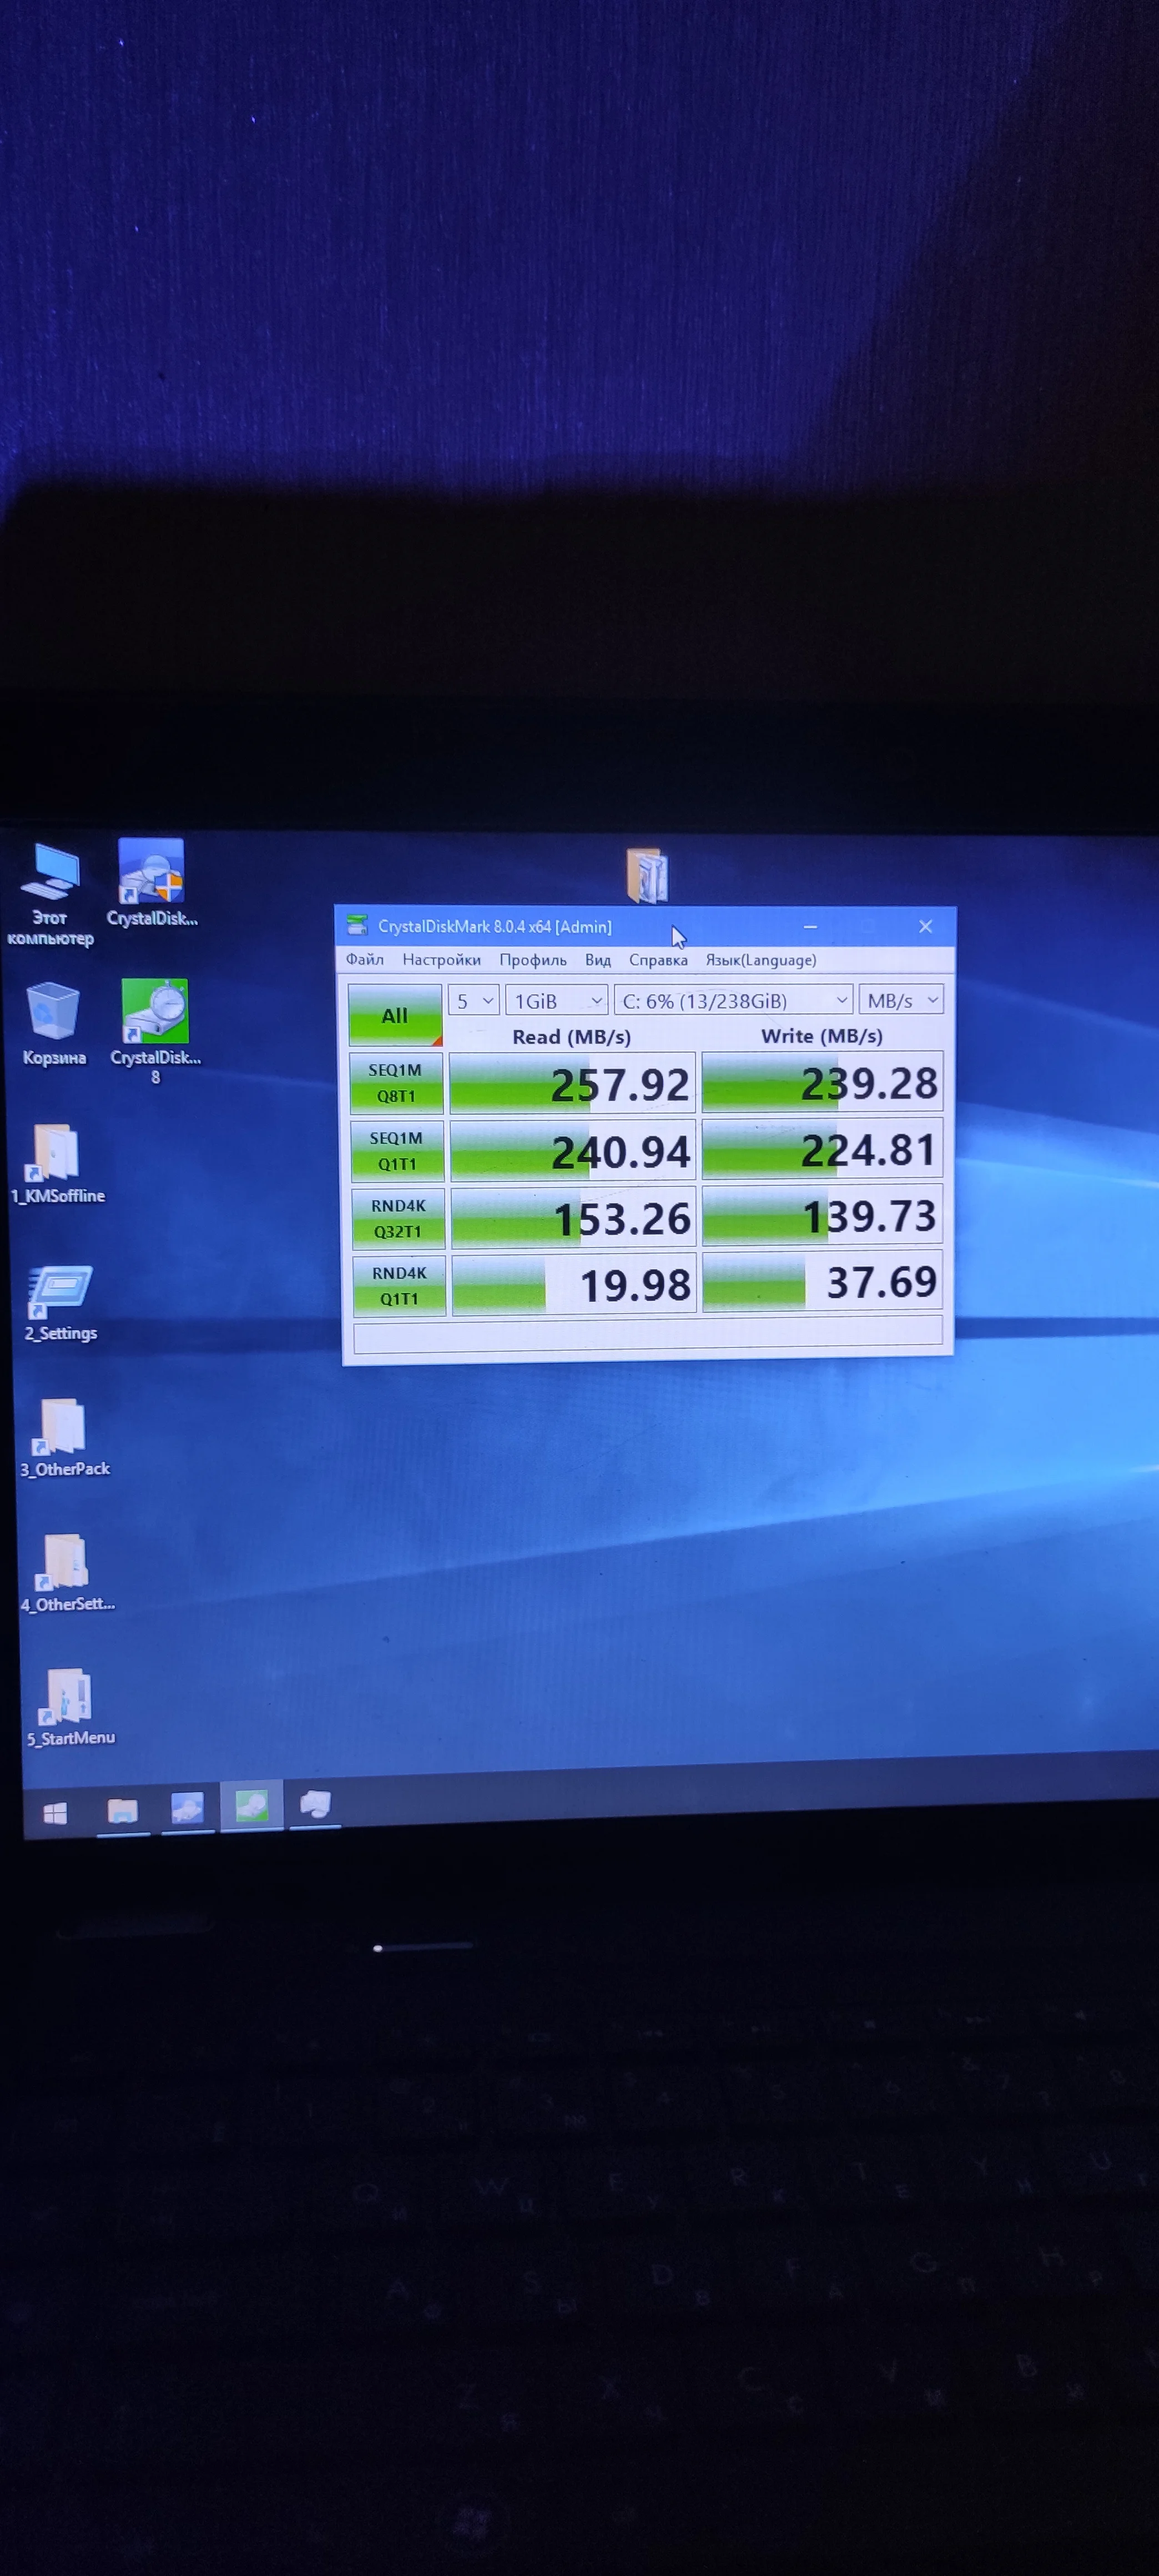The image size is (1159, 2576).
Task: Open the Настройки menu
Action: [x=441, y=960]
